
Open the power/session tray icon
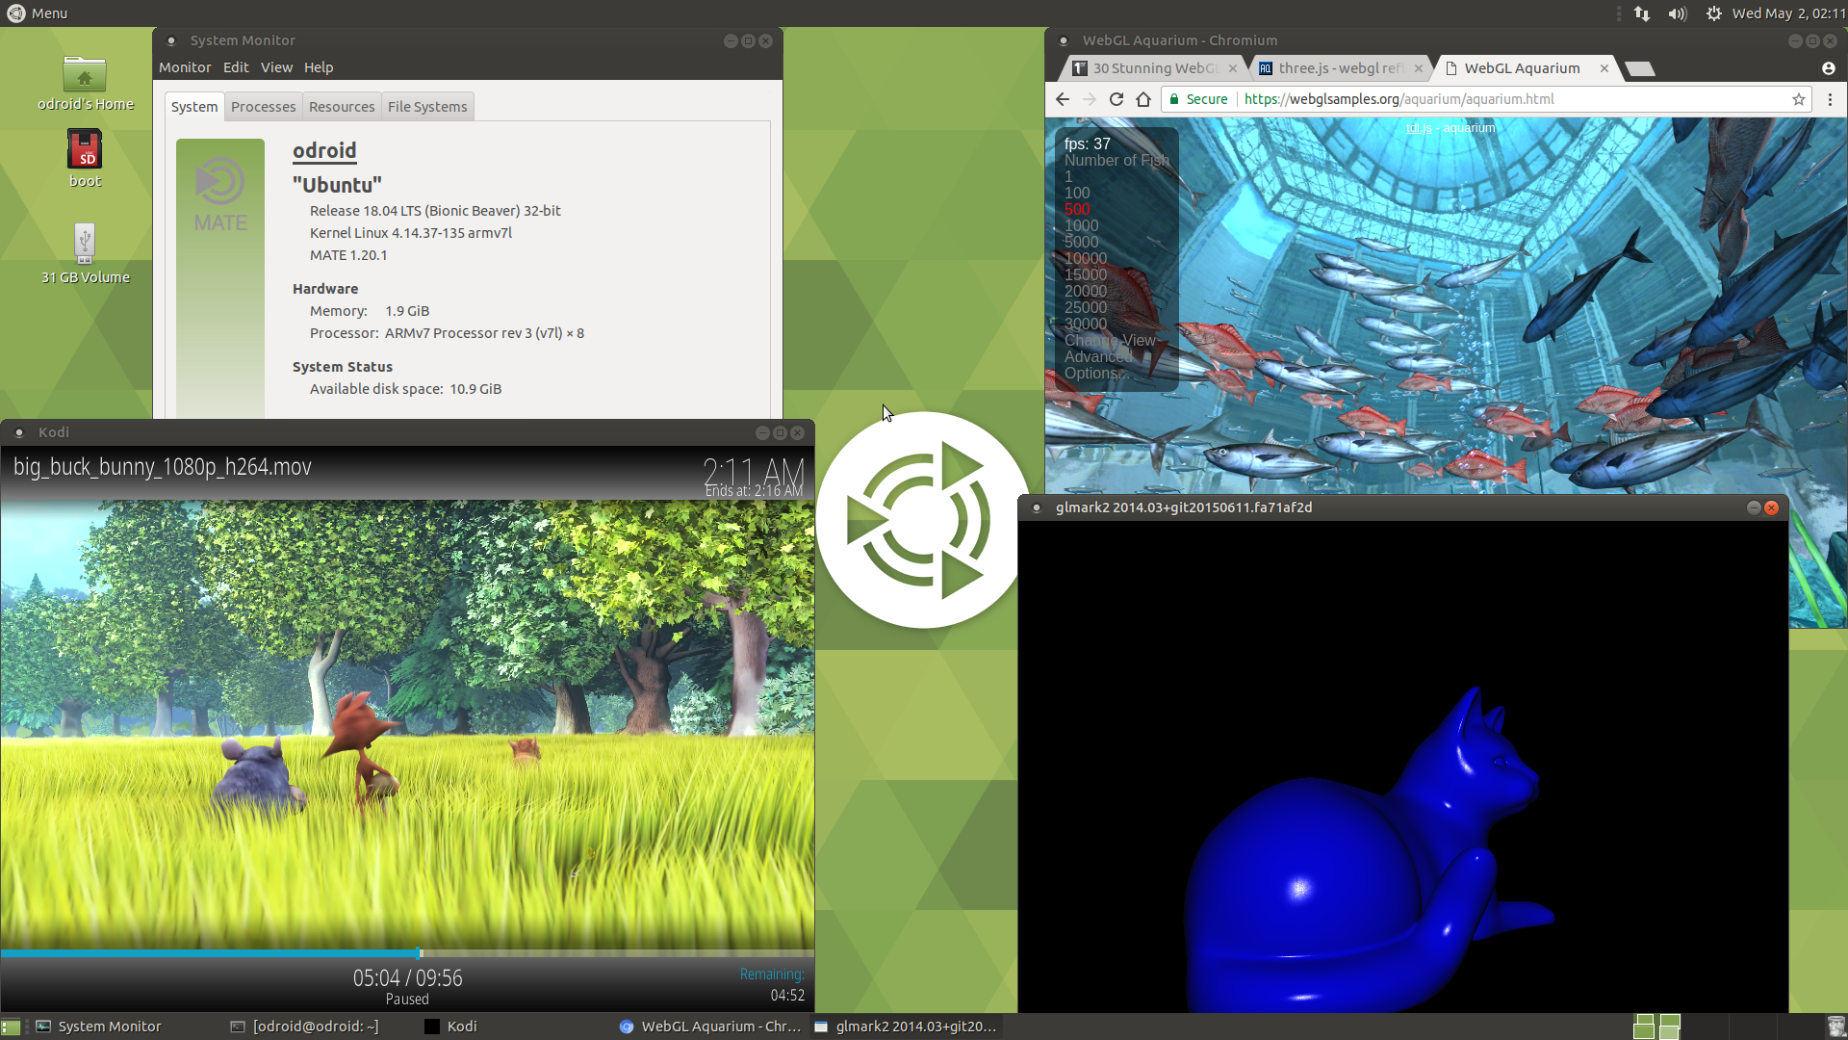[1714, 13]
